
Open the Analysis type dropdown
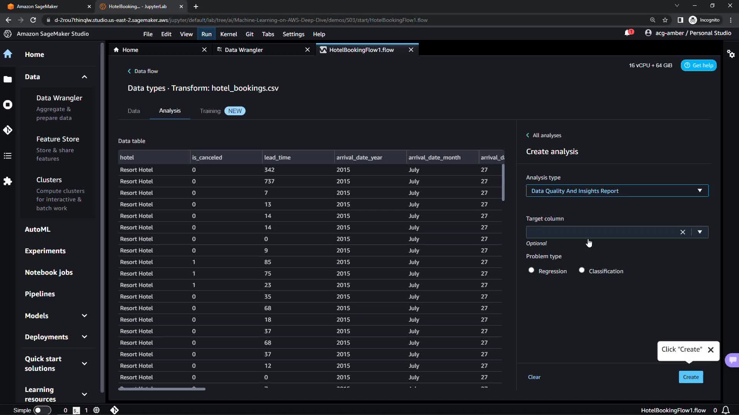(x=617, y=191)
